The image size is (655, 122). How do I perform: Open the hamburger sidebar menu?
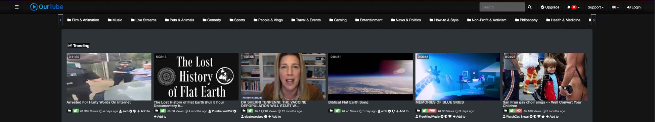[x=16, y=7]
